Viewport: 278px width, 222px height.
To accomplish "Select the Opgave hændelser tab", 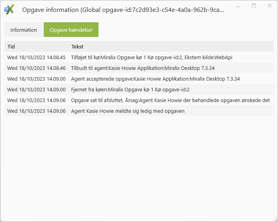I will point(71,30).
